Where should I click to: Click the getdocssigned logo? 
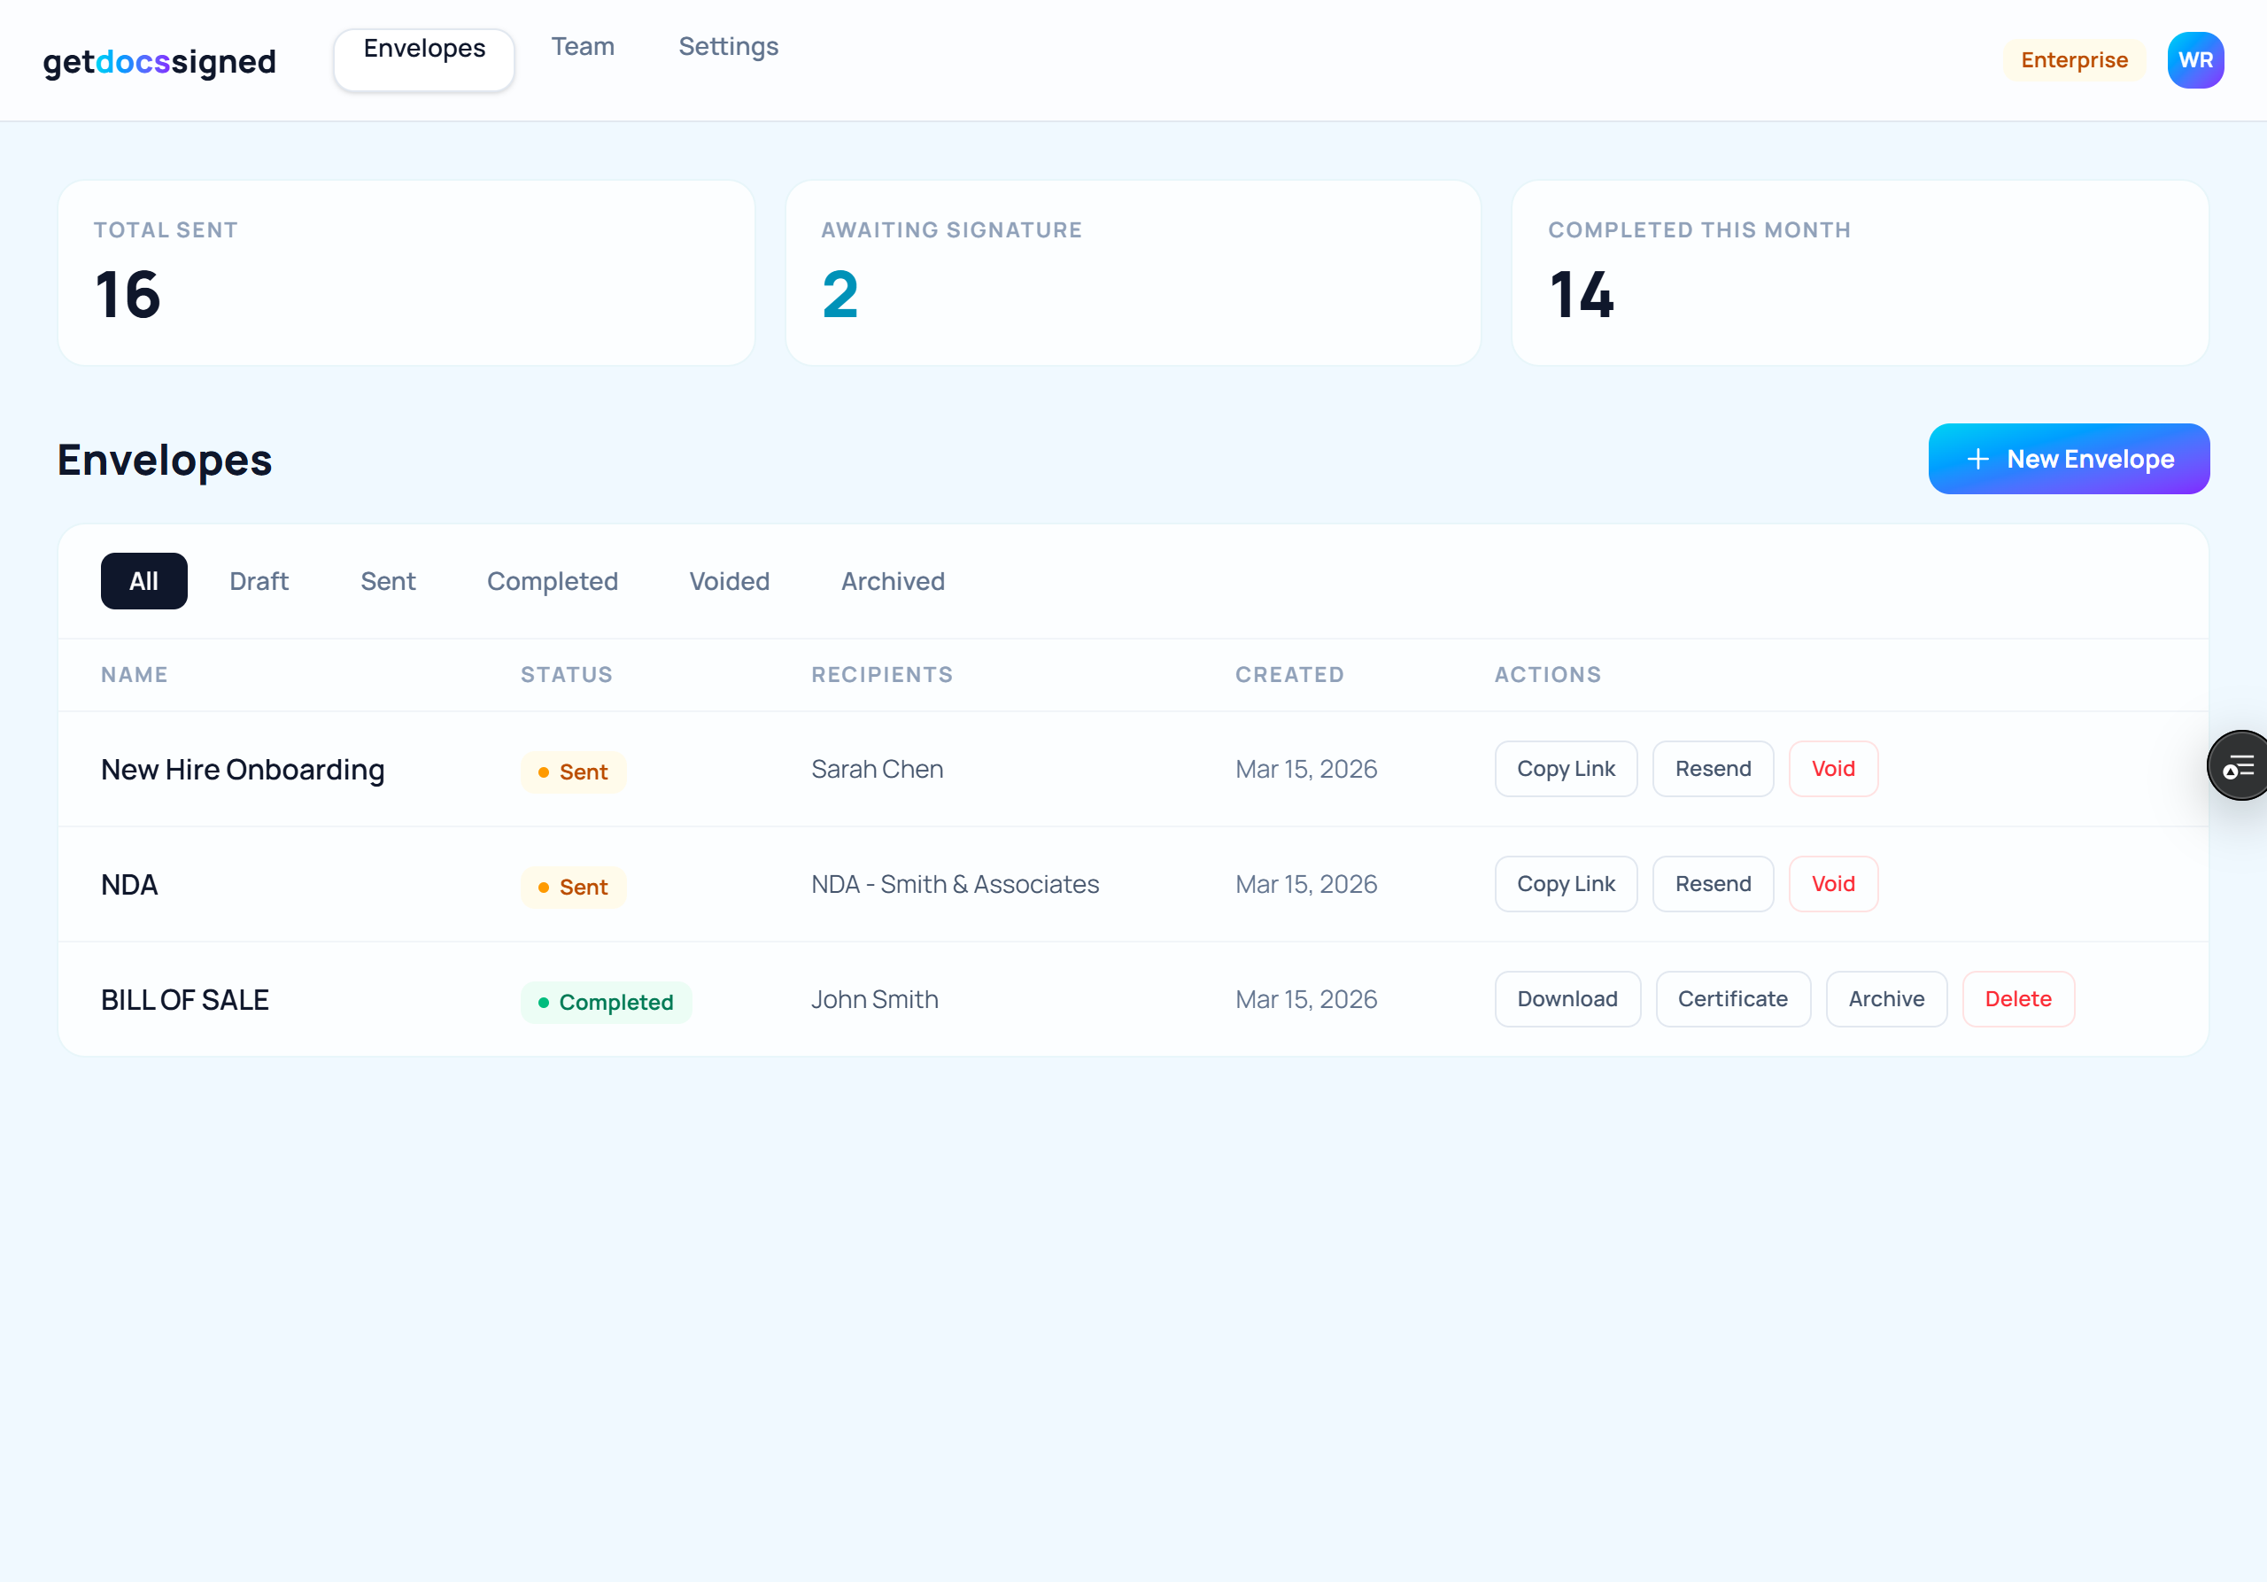pos(159,62)
